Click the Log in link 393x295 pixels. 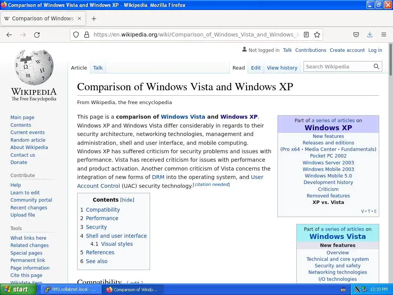(375, 50)
